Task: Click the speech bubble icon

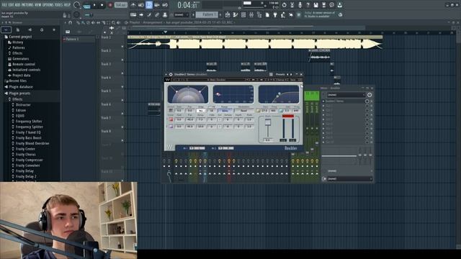Action: [x=331, y=5]
